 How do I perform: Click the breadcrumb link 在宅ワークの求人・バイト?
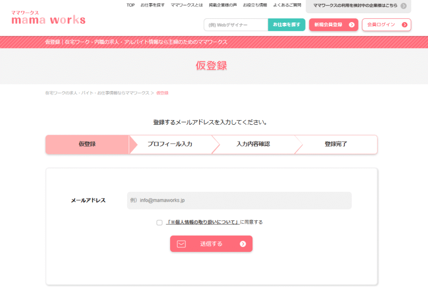(97, 93)
